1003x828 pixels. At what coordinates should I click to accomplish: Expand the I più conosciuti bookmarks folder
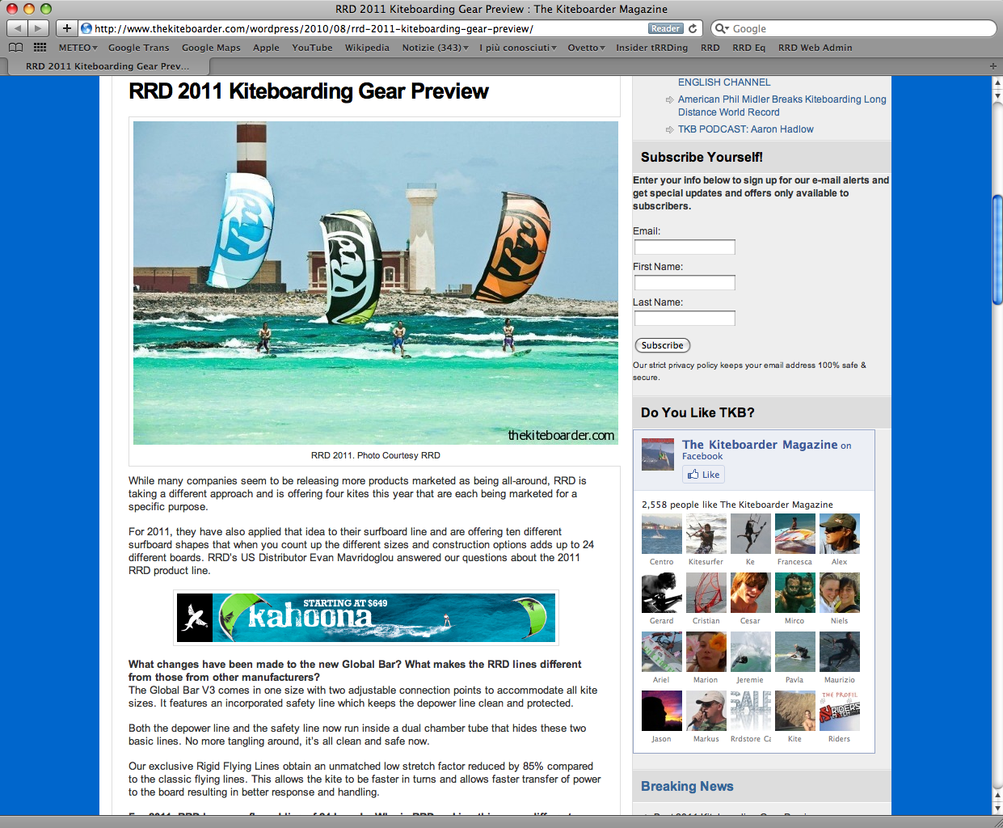pyautogui.click(x=517, y=48)
